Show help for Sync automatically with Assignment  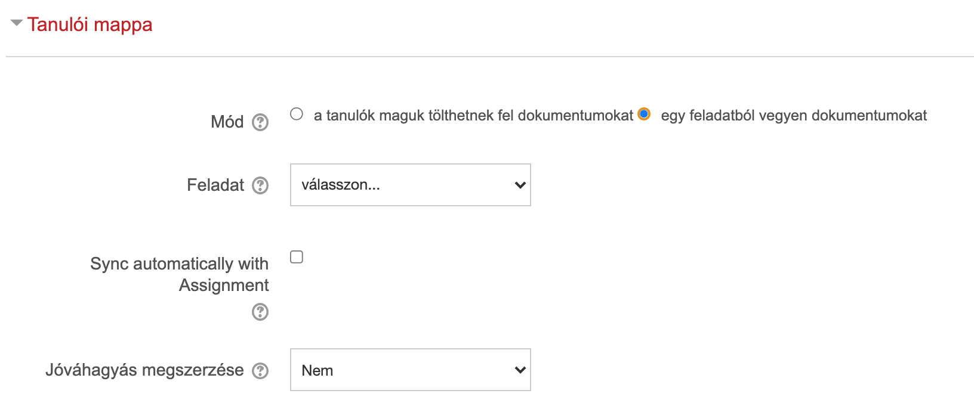click(x=260, y=312)
